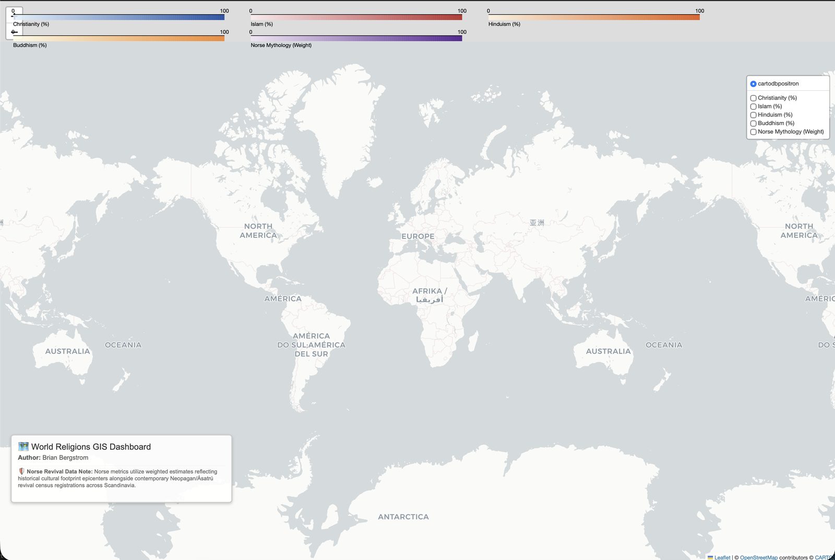
Task: Click the Buddhism (%) gradient legend bar
Action: click(118, 39)
